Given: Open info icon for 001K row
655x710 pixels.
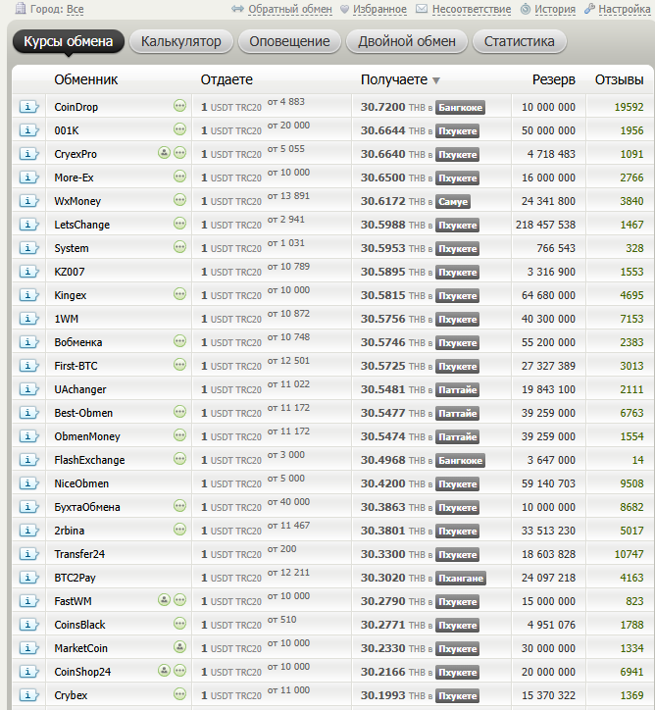Looking at the screenshot, I should pos(29,130).
